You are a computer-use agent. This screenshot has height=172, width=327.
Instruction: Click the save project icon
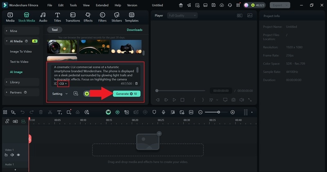213,5
